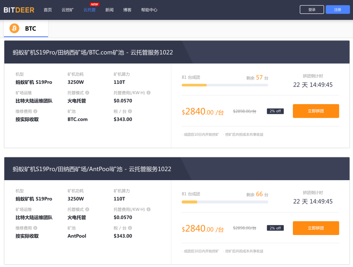Viewport: 353px width, 267px height.
Task: Click info icon beside 托管费用 in BTC.com card
Action: coord(148,93)
